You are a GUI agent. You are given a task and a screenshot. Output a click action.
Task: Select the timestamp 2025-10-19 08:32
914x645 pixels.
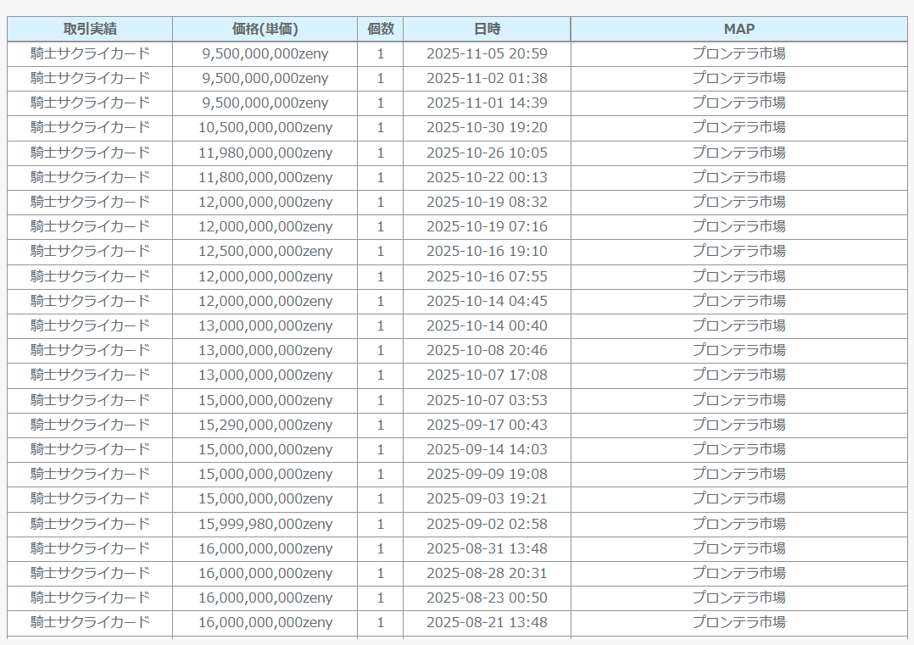487,203
